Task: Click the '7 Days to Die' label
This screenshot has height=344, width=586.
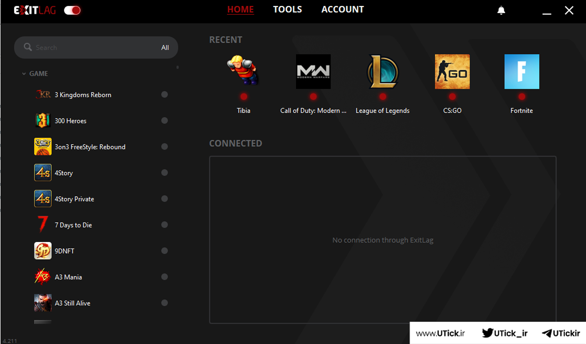Action: coord(73,225)
